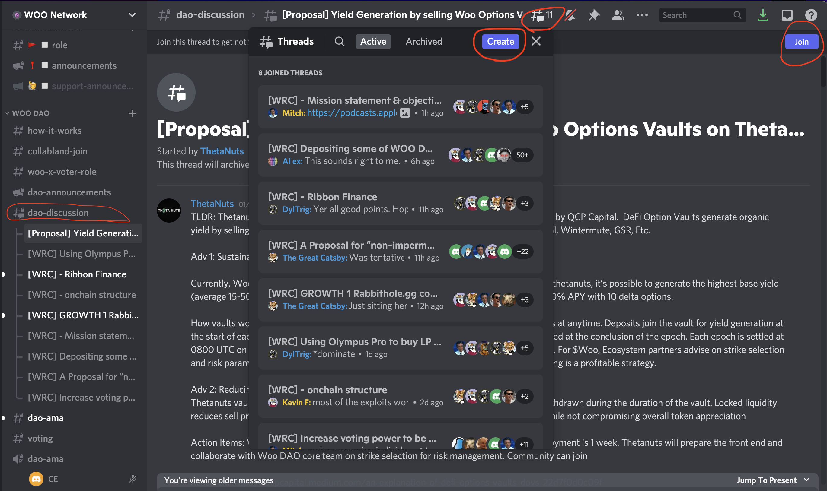The image size is (827, 491).
Task: Select [WRC] A Proposal for sidebar thread
Action: [83, 377]
